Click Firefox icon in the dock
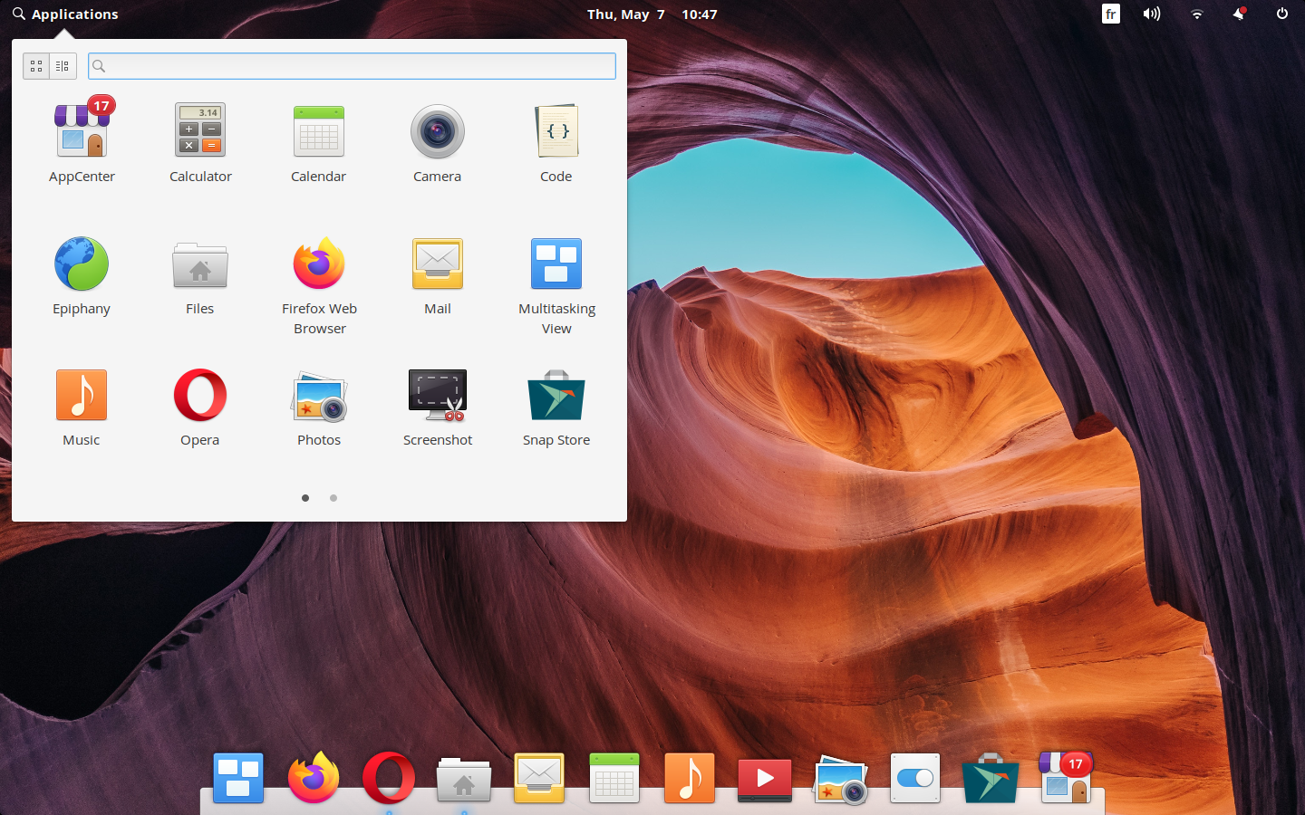This screenshot has width=1305, height=815. pyautogui.click(x=314, y=777)
